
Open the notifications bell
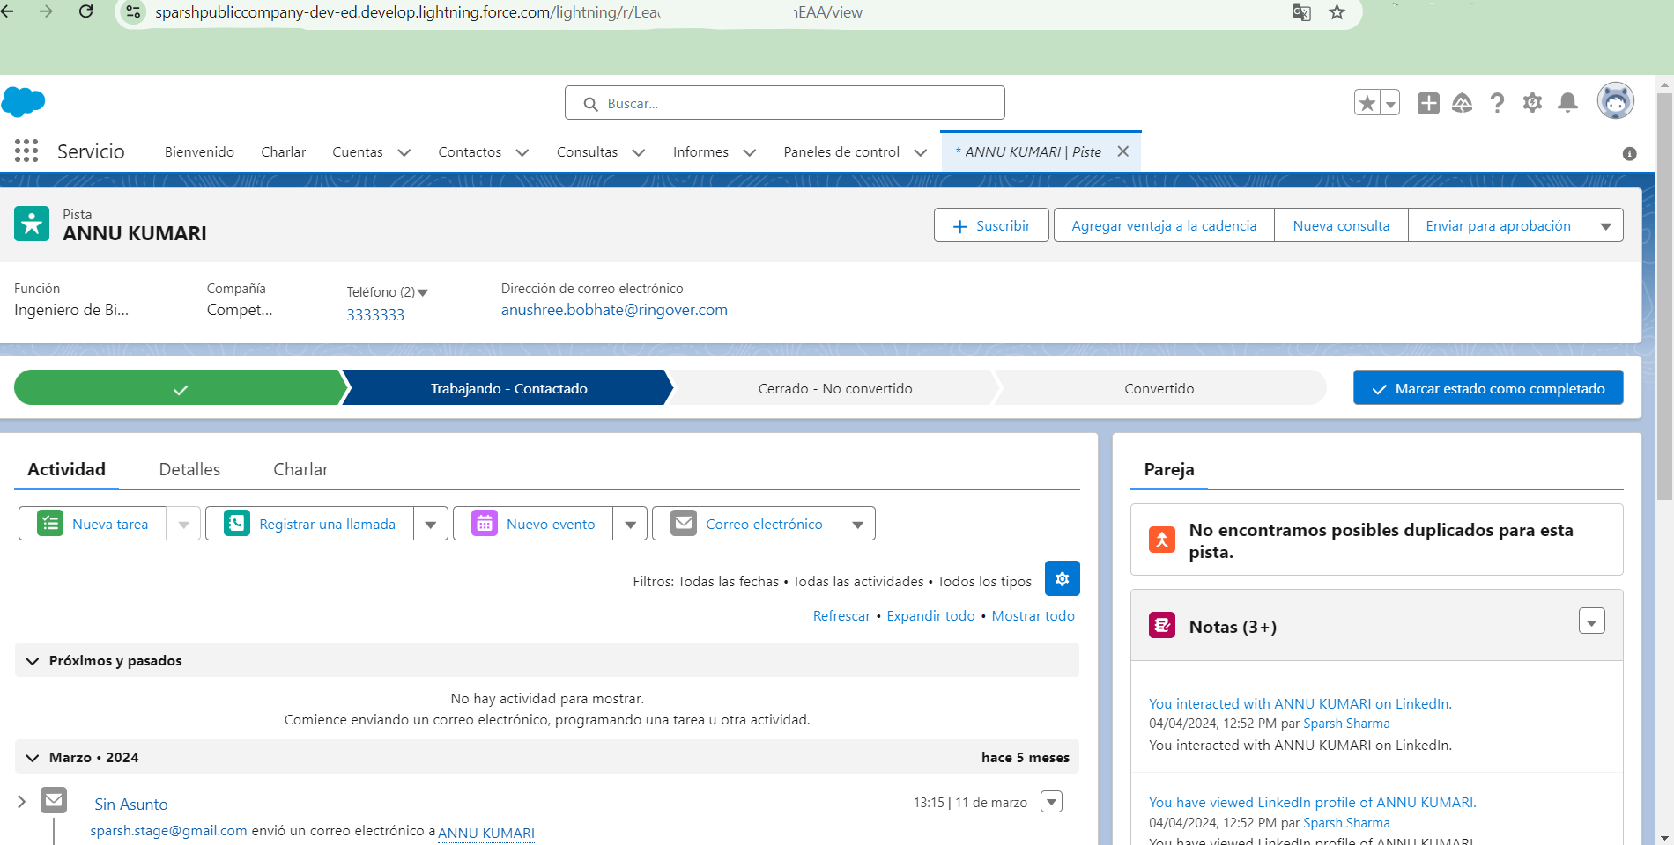click(1567, 103)
